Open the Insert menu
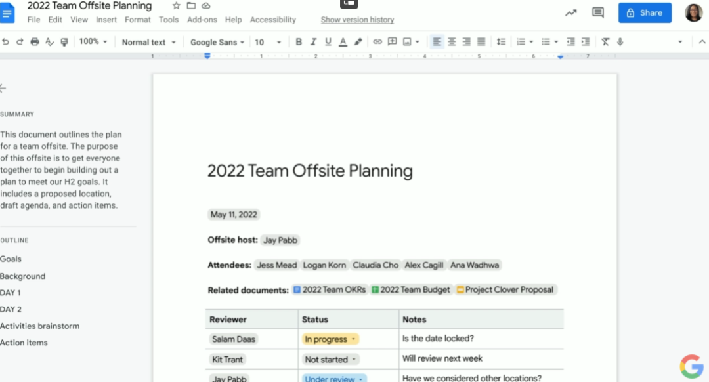This screenshot has height=382, width=709. pyautogui.click(x=106, y=20)
